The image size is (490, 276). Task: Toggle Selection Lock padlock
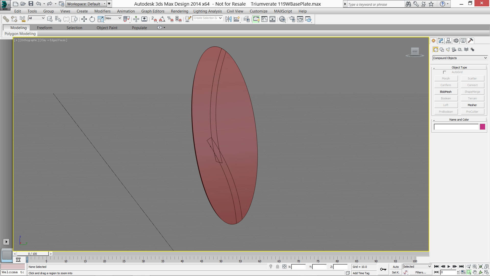point(277,267)
